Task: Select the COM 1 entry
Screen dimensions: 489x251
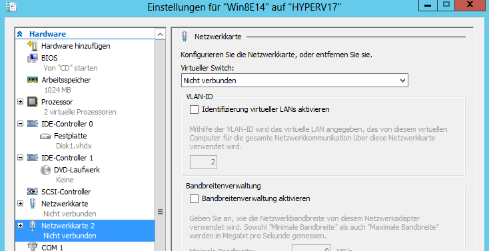Action: [53, 248]
